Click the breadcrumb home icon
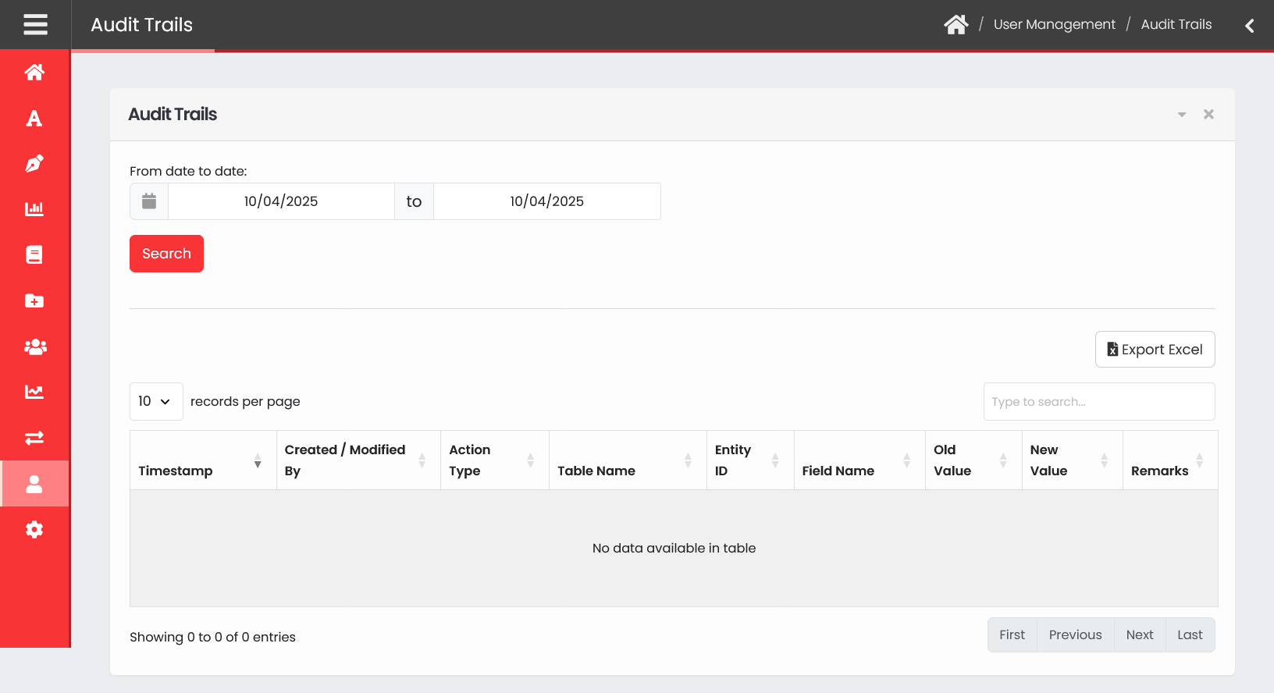The height and width of the screenshot is (693, 1274). pyautogui.click(x=955, y=24)
